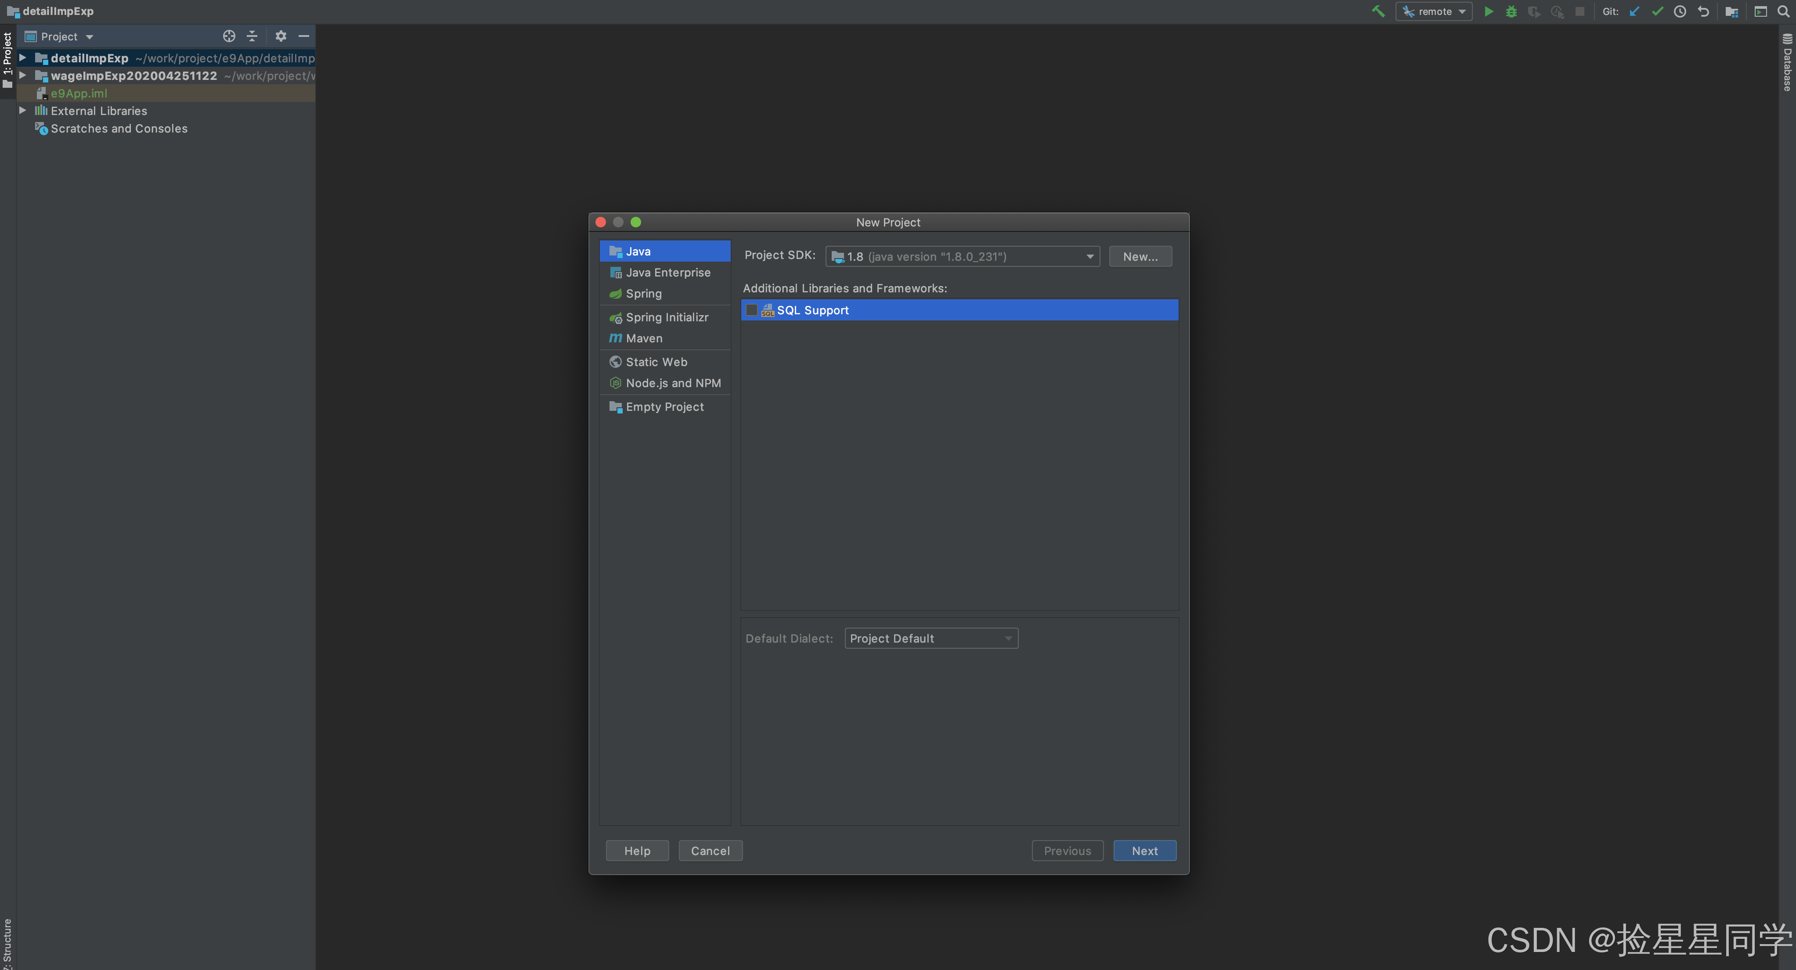The height and width of the screenshot is (970, 1796).
Task: Expand the detailImpExp project node
Action: tap(22, 58)
